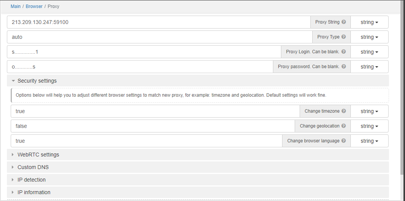Click help icon for Change browser language
Screen dimensions: 405x201
point(344,141)
